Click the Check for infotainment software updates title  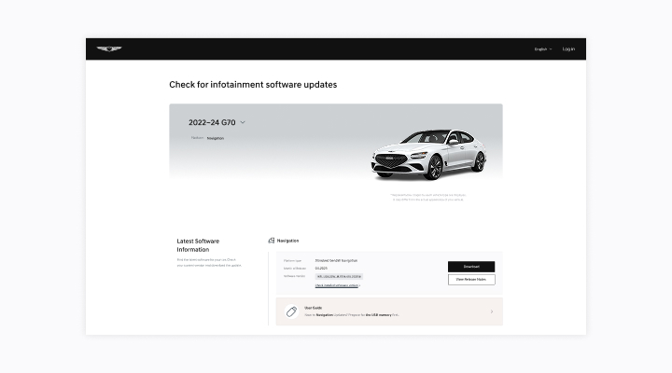[252, 85]
